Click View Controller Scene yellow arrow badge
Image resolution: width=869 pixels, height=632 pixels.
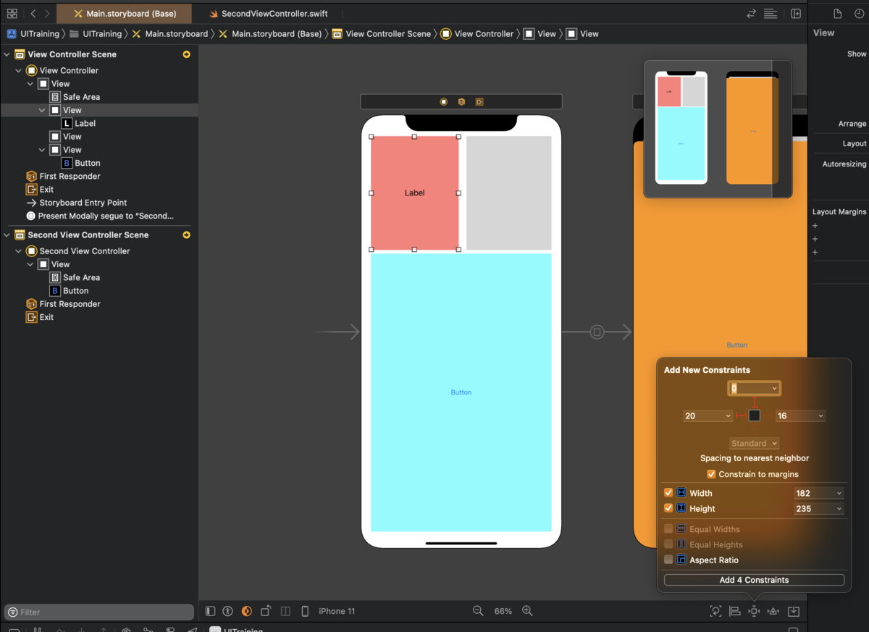187,54
